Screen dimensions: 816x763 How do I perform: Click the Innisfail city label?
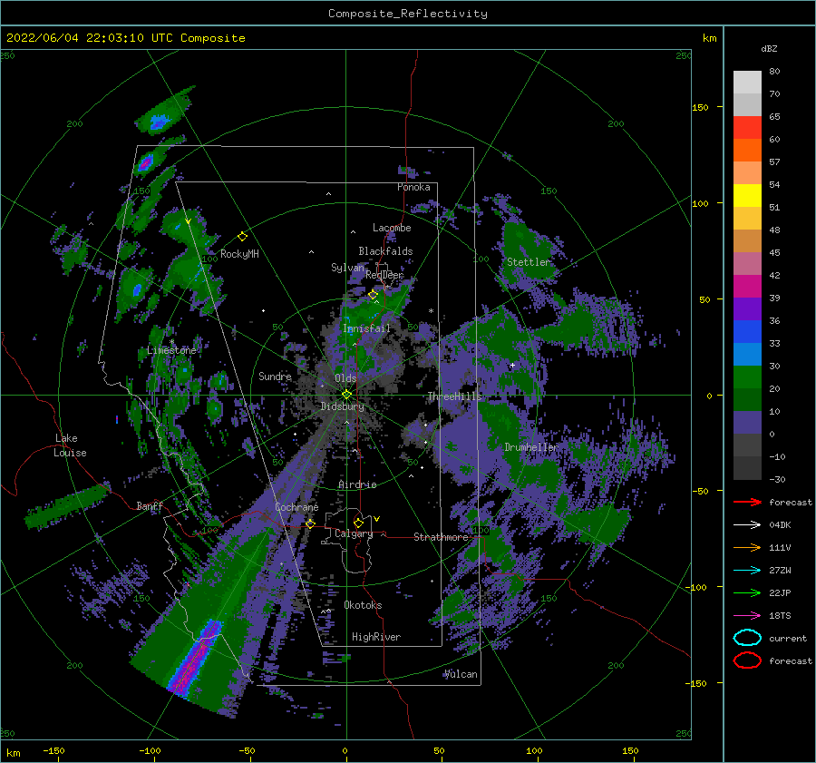366,328
